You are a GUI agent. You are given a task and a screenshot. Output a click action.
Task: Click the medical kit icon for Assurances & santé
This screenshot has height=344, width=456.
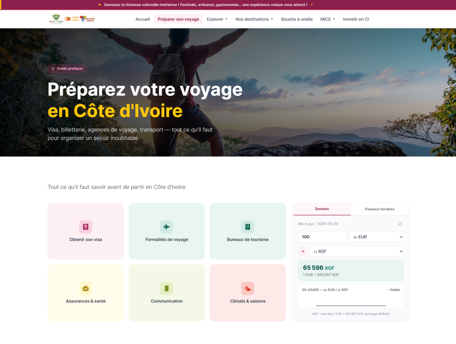(85, 288)
